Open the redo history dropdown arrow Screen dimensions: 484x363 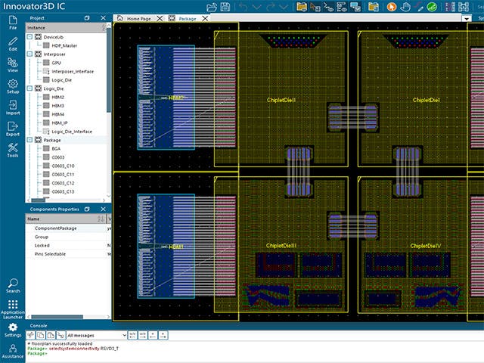click(x=284, y=7)
